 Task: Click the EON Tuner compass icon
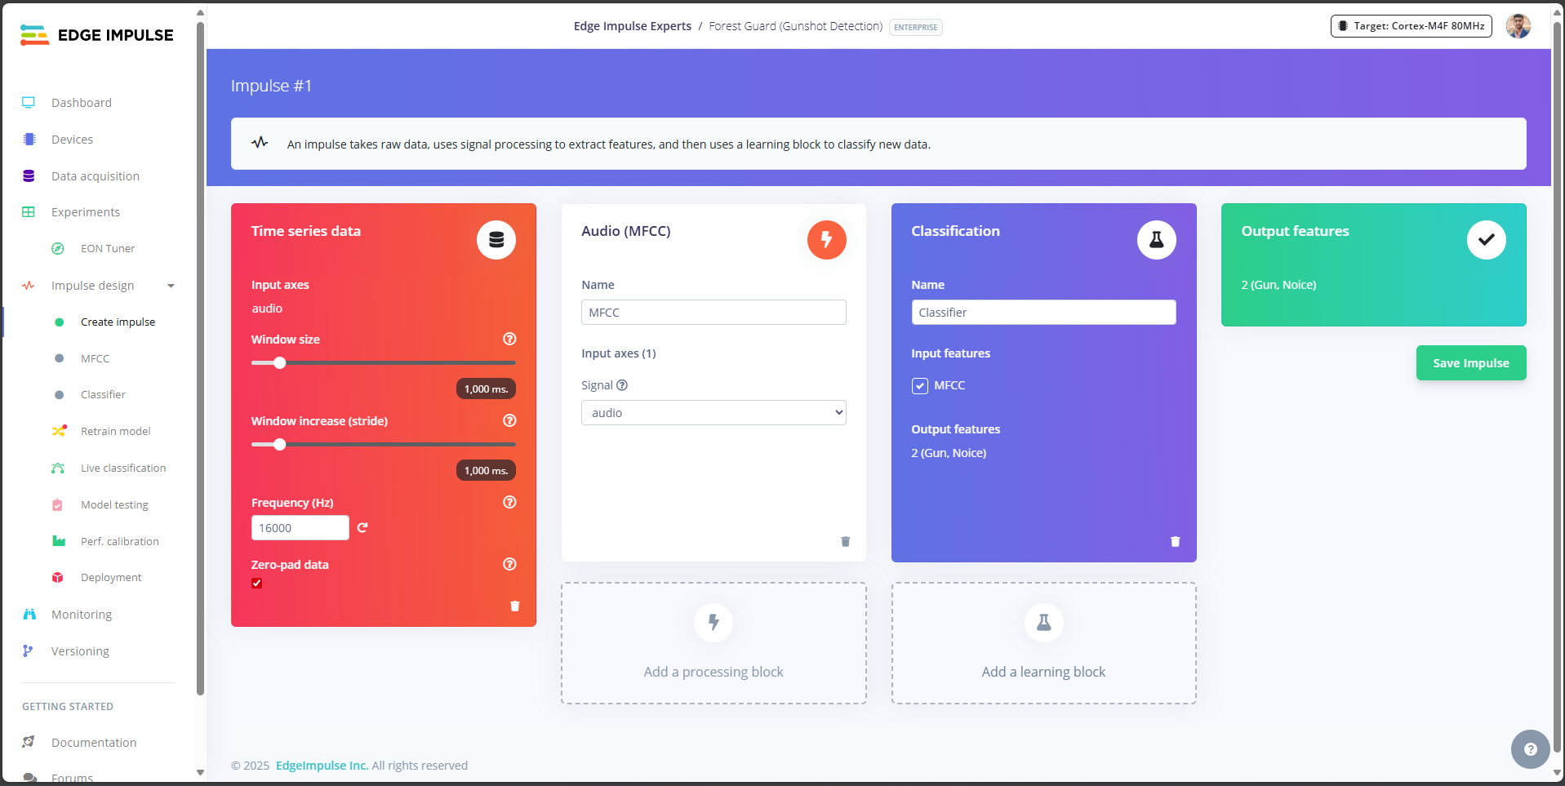click(x=58, y=249)
